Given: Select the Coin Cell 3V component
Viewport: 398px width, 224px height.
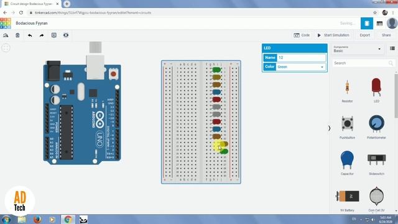Looking at the screenshot, I should click(x=376, y=199).
